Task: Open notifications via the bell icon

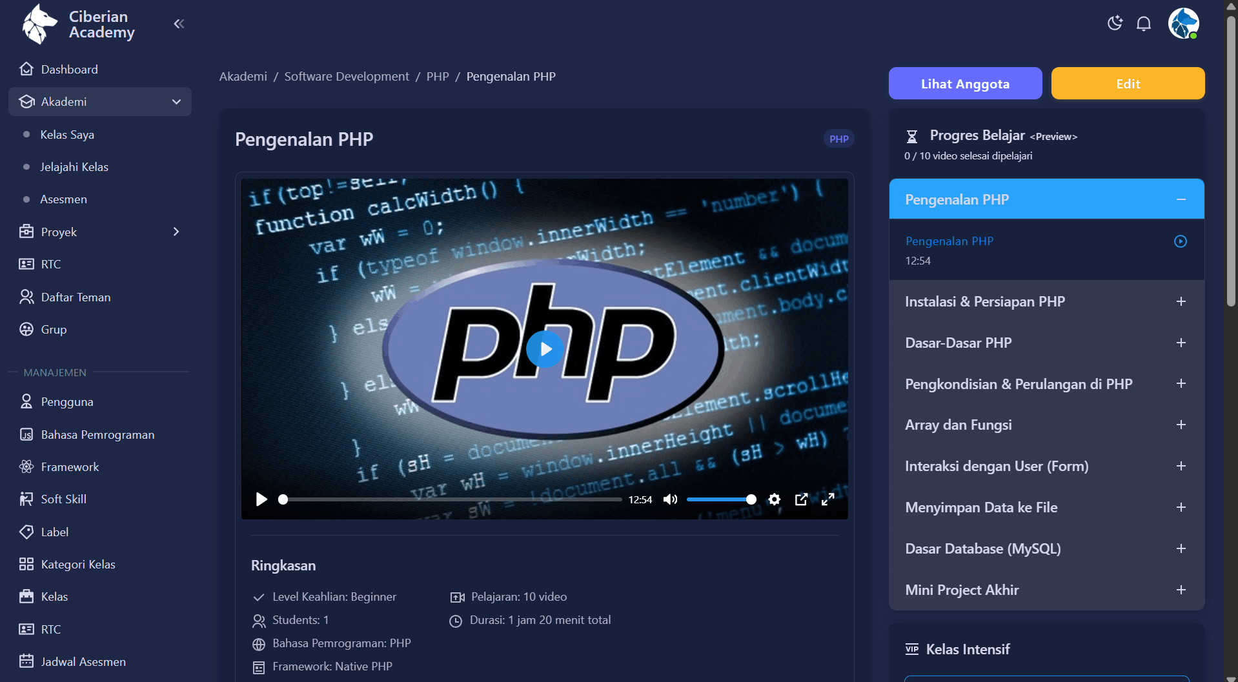Action: point(1143,23)
